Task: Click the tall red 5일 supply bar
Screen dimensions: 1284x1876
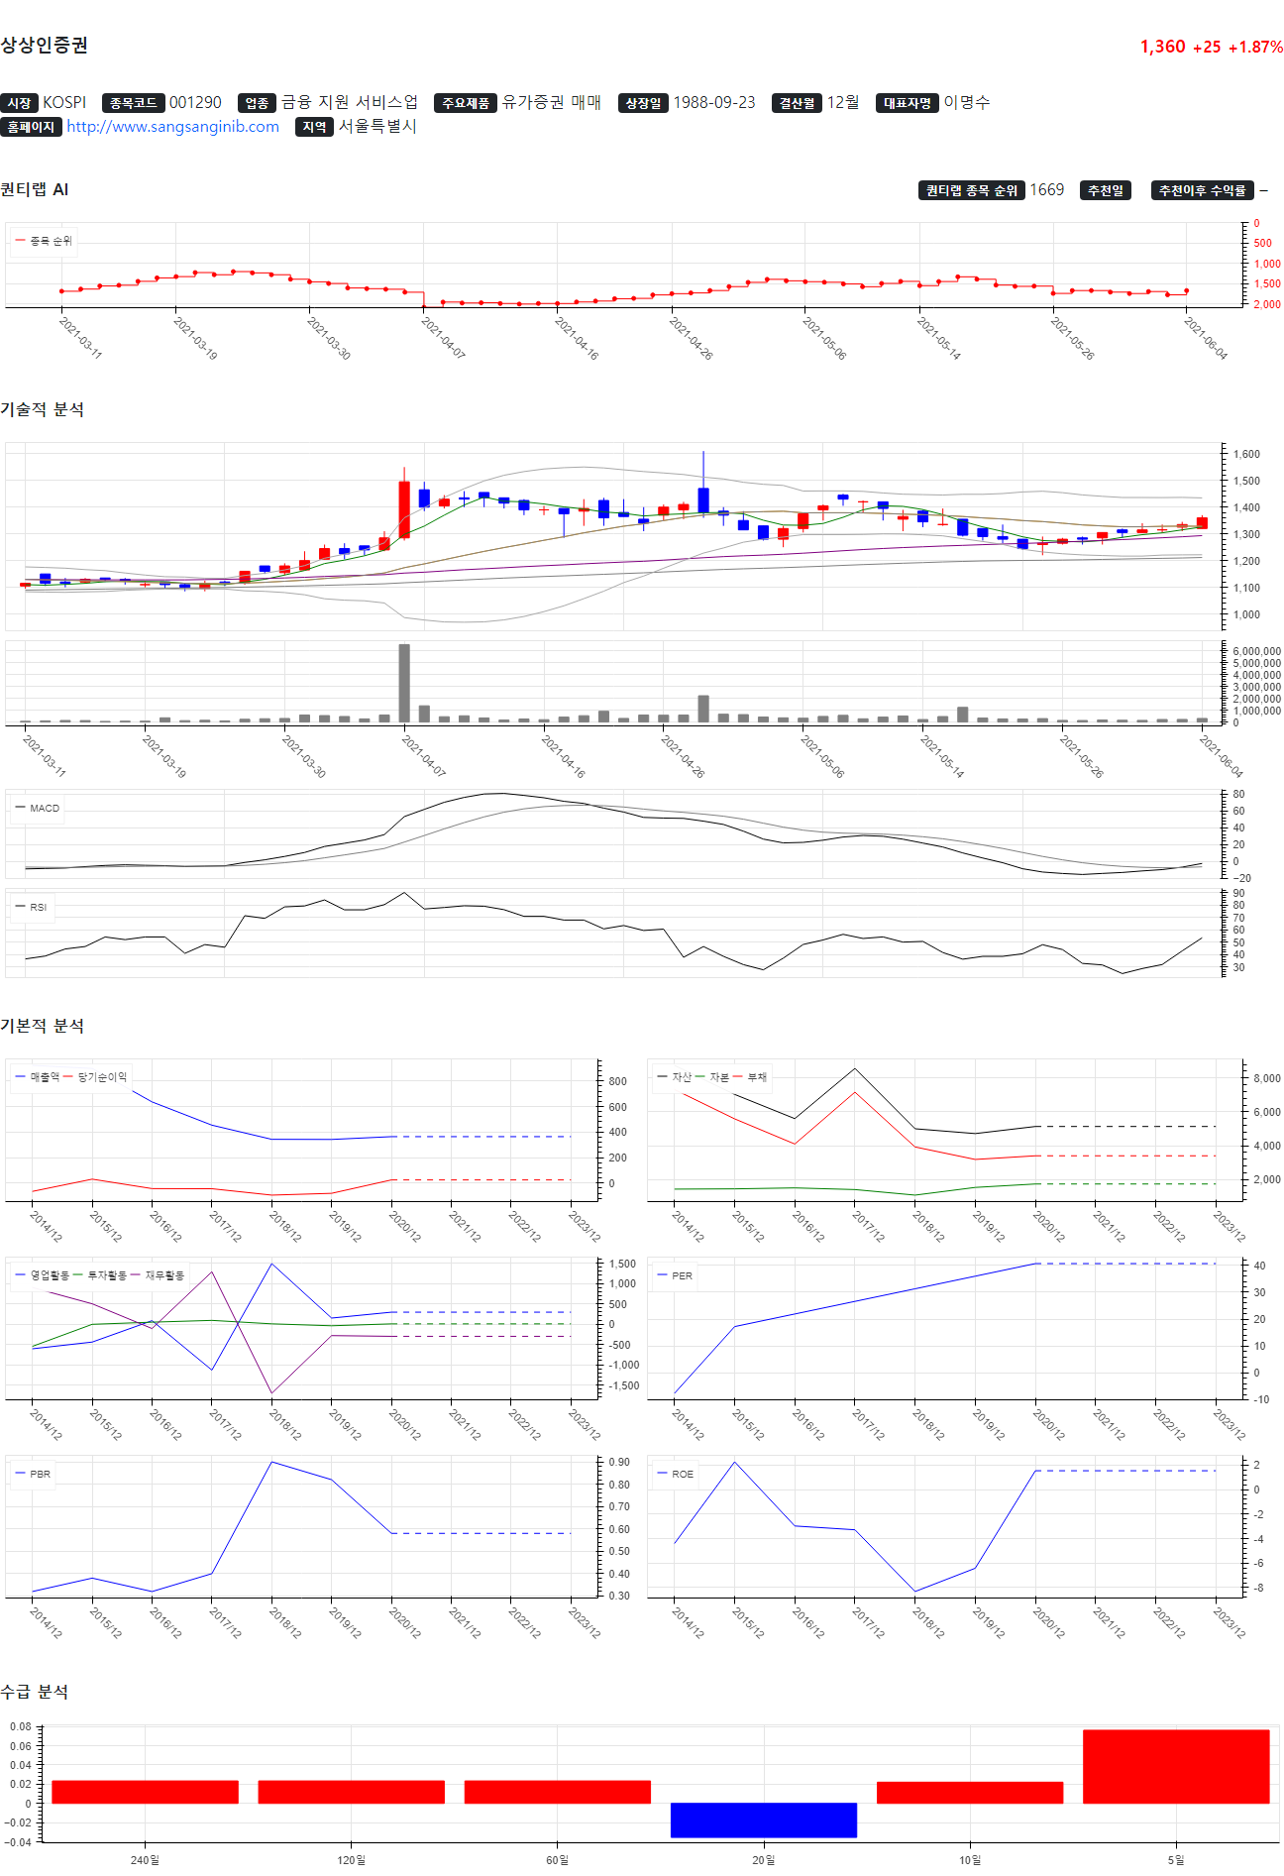Action: point(1176,1767)
